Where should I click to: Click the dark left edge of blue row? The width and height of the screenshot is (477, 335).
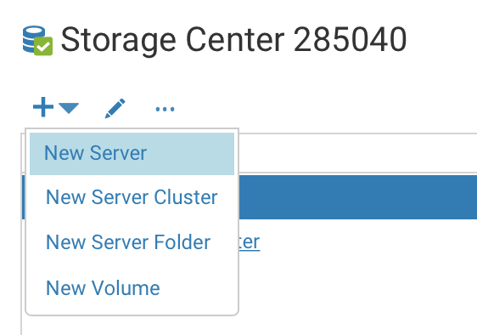(23, 197)
